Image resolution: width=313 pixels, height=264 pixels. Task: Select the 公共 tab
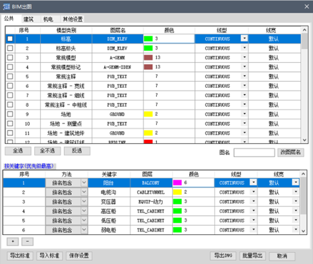tap(9, 18)
